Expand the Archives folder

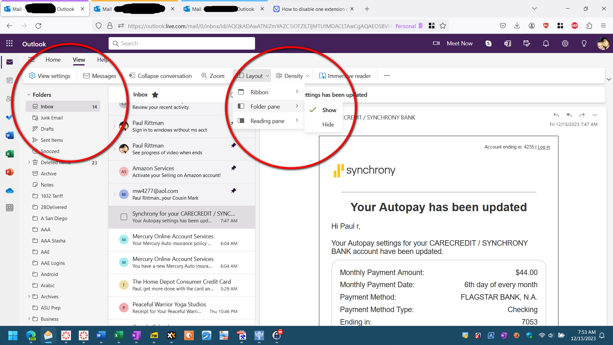pyautogui.click(x=29, y=296)
